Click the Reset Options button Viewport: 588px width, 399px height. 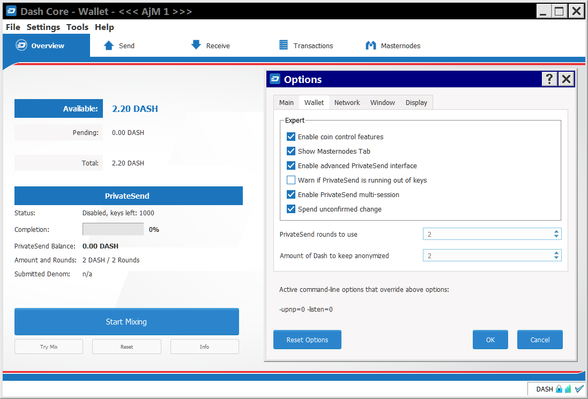click(x=307, y=340)
